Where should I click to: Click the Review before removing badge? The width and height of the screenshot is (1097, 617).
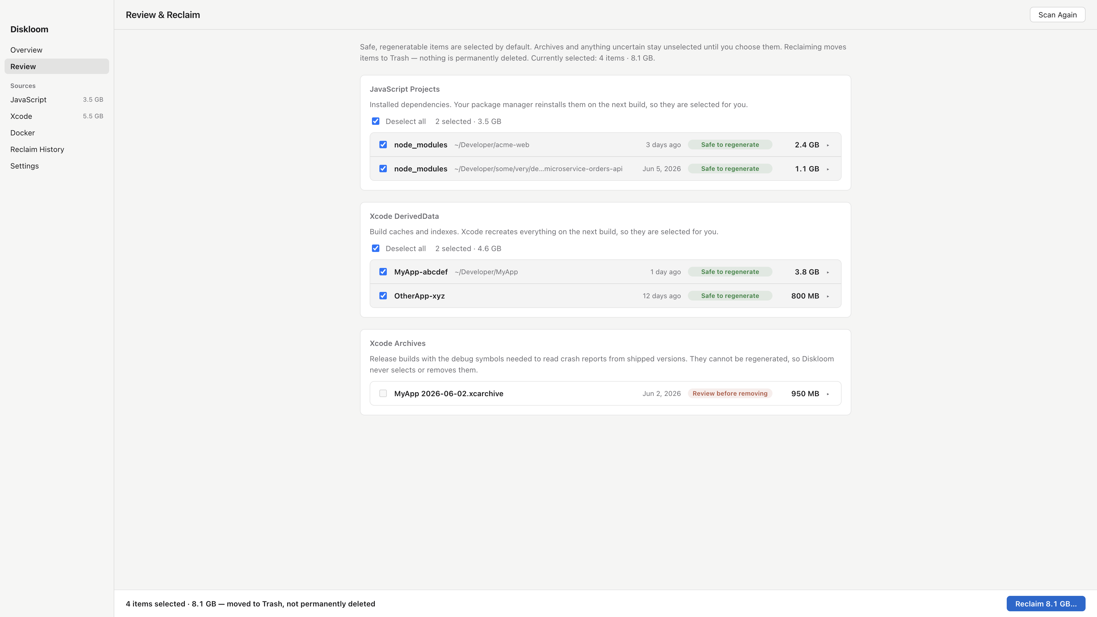coord(730,393)
